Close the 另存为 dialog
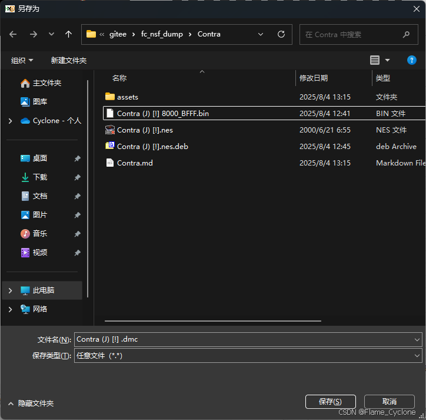 (x=416, y=9)
